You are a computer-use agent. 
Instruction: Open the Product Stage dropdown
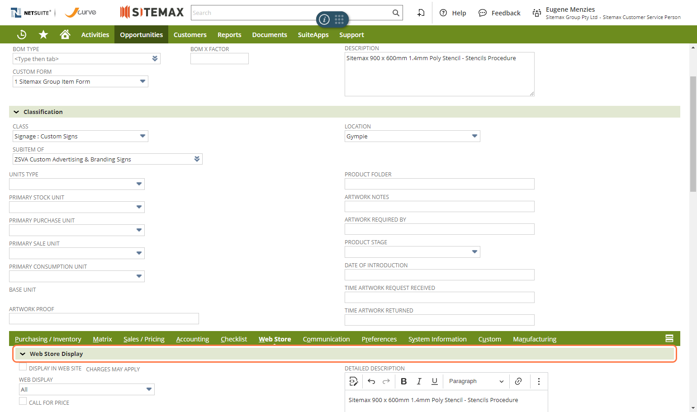(x=413, y=252)
